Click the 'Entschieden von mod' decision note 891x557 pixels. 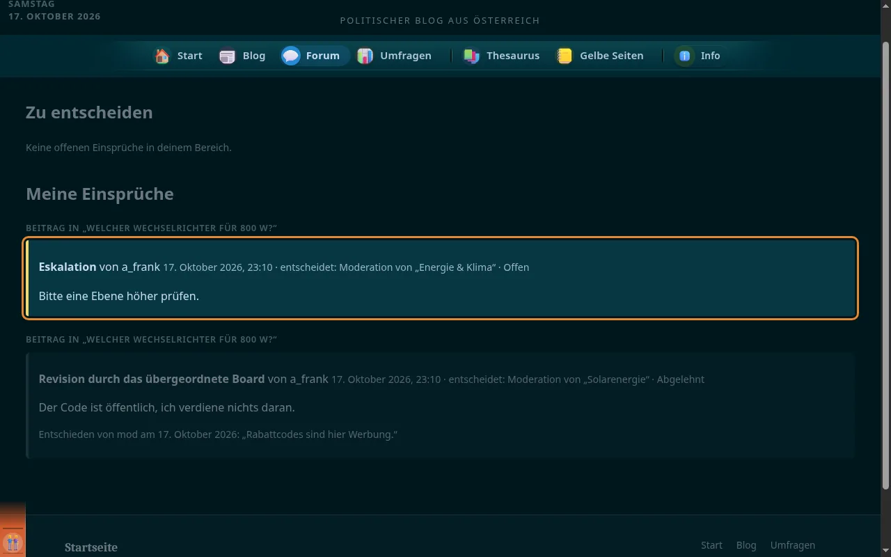point(218,434)
